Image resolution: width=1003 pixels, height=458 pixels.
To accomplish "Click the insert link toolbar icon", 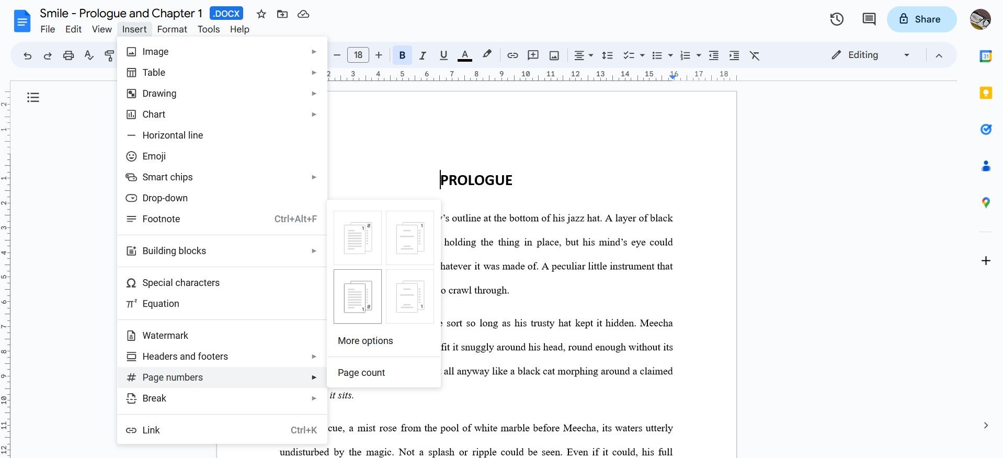I will click(x=512, y=55).
